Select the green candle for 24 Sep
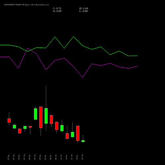Screen dimensions: 165x165 tap(25, 127)
